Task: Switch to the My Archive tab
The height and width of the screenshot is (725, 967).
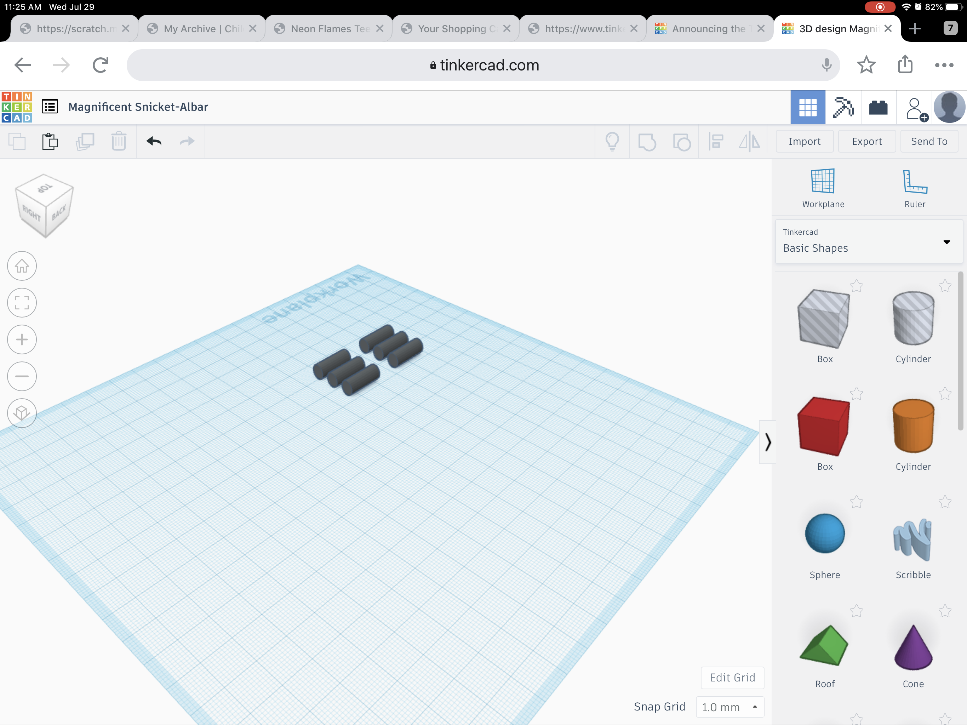Action: coord(201,28)
